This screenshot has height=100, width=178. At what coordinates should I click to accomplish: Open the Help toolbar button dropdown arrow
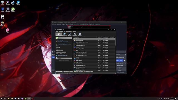click(82, 36)
